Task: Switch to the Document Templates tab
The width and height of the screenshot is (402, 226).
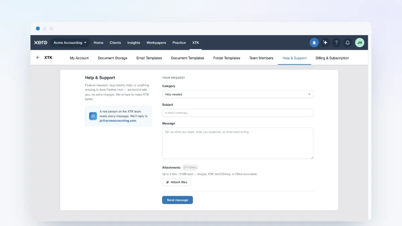Action: pyautogui.click(x=188, y=58)
